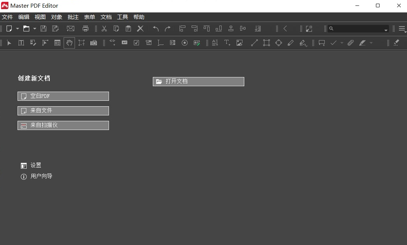Image resolution: width=407 pixels, height=245 pixels.
Task: Expand the open recent files dropdown arrow
Action: [x=34, y=28]
